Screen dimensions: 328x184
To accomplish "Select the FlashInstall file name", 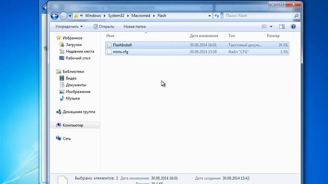I will click(122, 45).
